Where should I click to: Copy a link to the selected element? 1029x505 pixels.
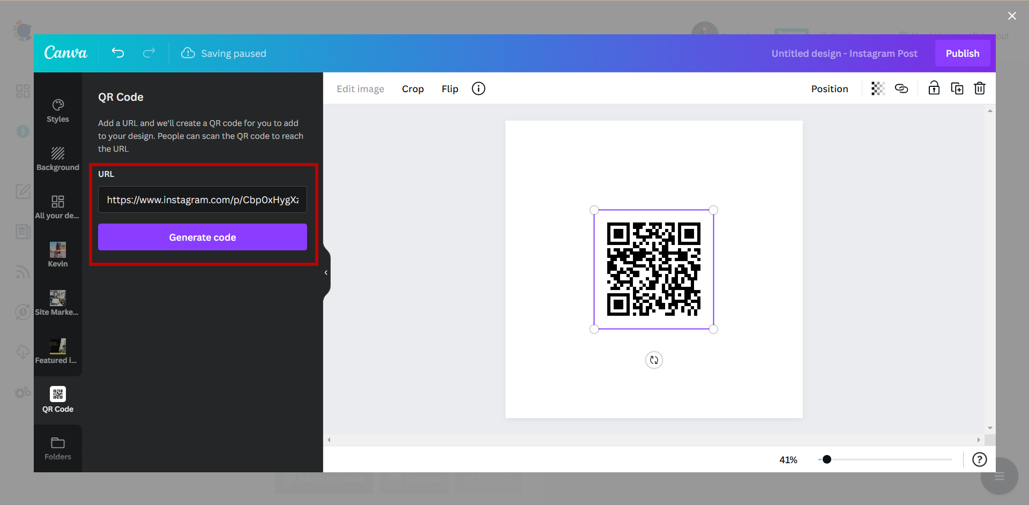tap(902, 88)
